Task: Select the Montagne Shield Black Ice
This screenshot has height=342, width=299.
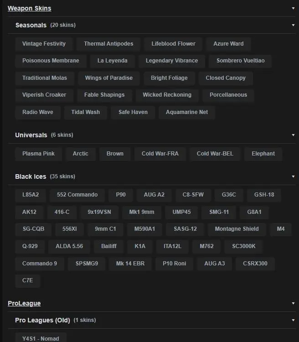Action: (x=237, y=229)
